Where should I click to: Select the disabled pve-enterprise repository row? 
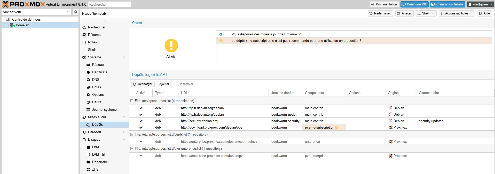click(213, 156)
